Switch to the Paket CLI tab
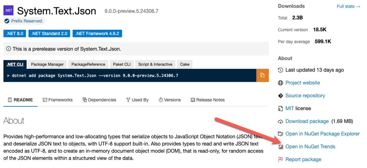 coord(122,64)
